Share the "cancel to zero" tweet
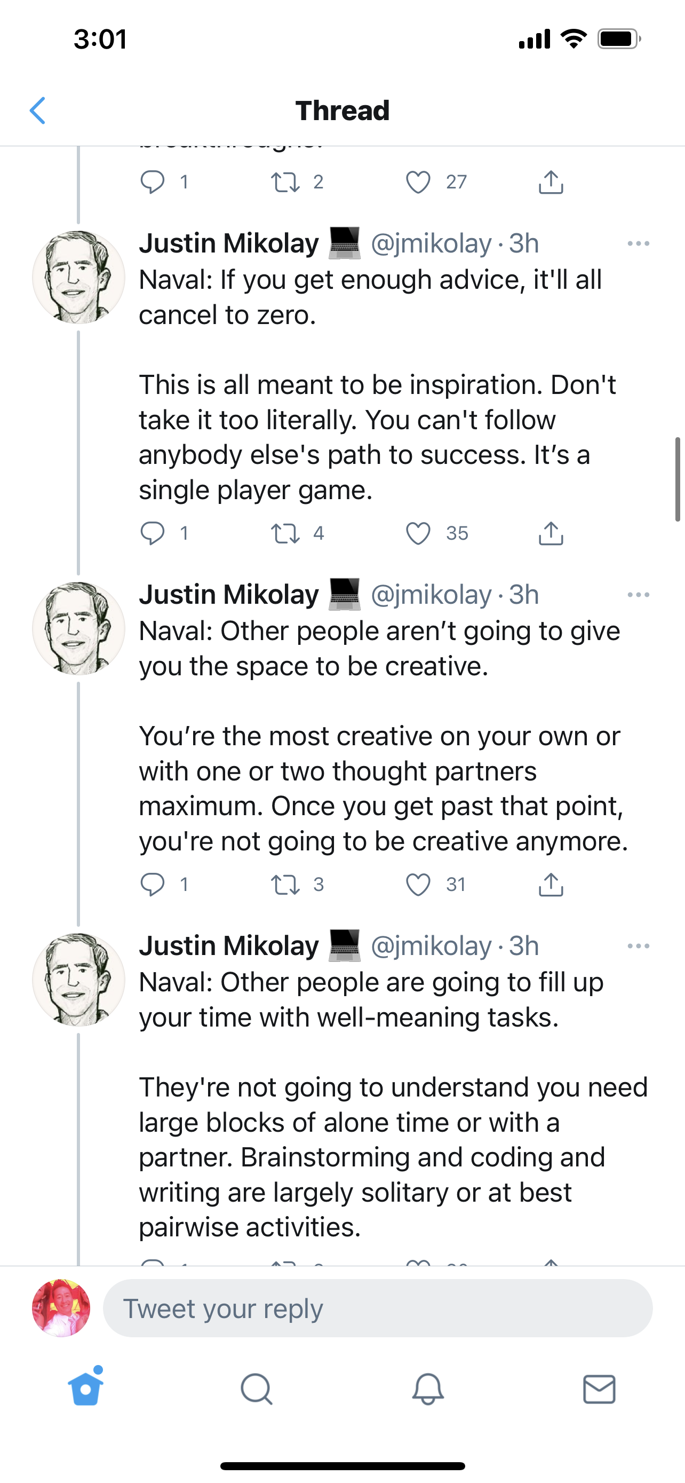Screen dimensions: 685x1483 point(551,534)
